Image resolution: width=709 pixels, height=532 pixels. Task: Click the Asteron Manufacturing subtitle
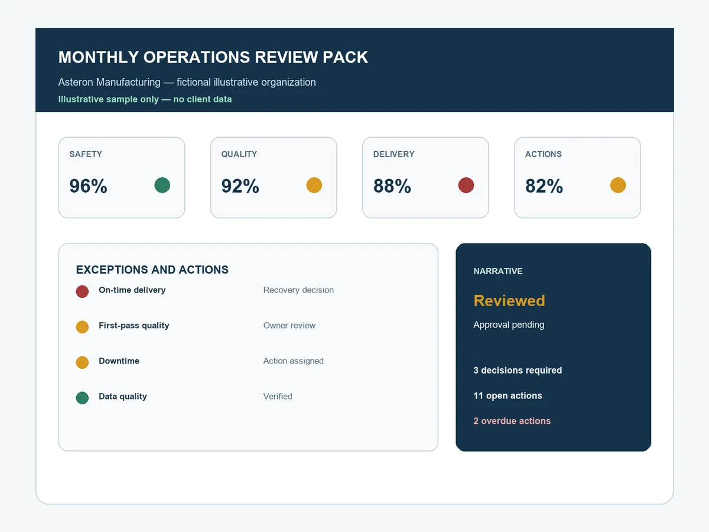coord(187,82)
